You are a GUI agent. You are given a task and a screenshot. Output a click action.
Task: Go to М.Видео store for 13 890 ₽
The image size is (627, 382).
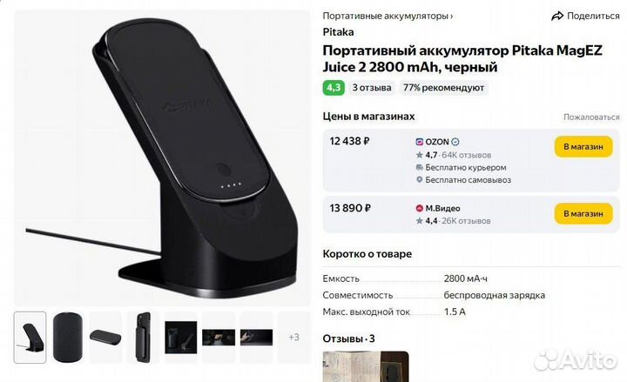(583, 214)
